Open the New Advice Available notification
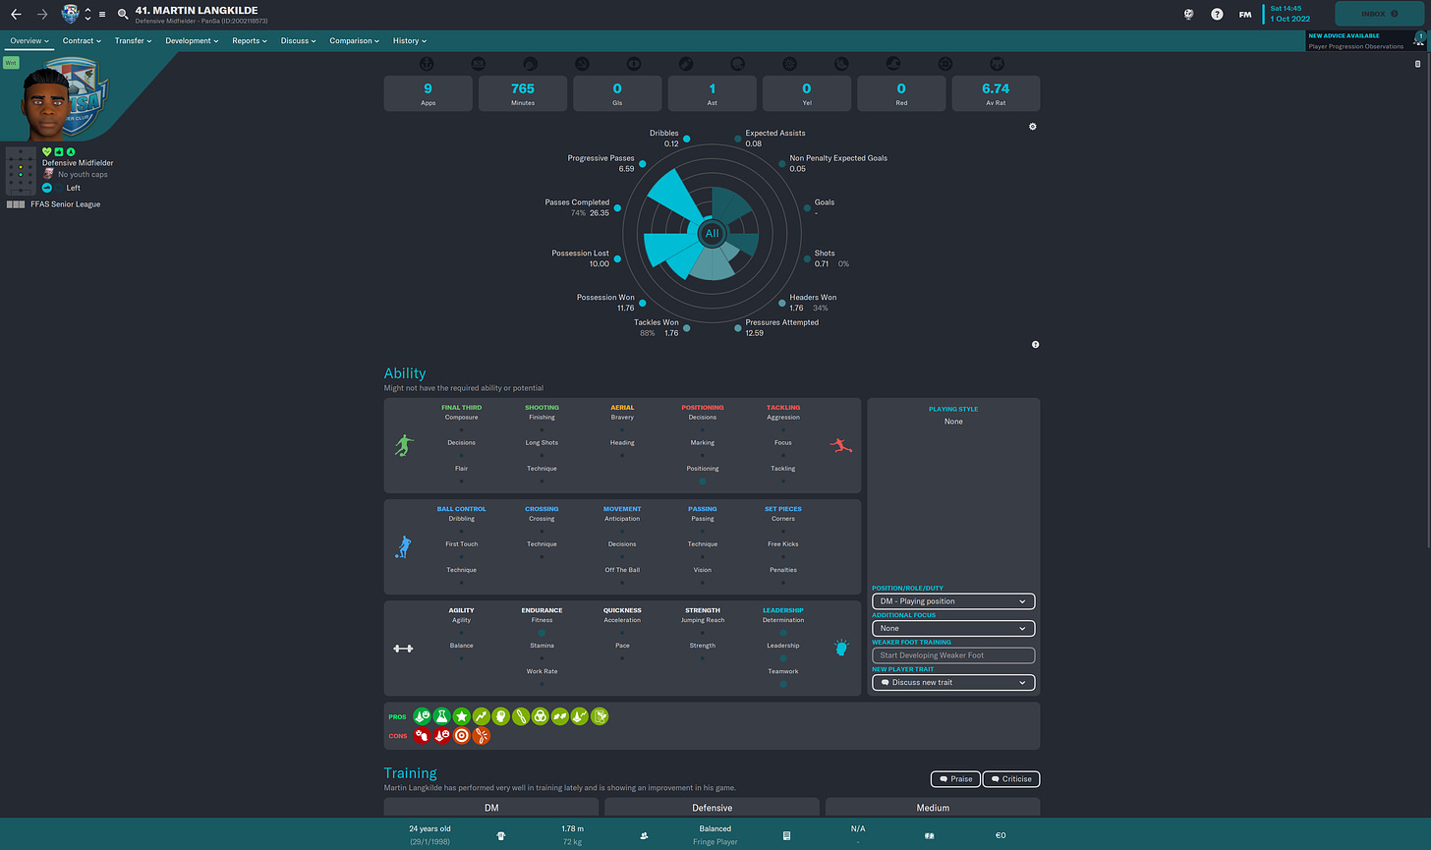The height and width of the screenshot is (850, 1431). 1366,41
